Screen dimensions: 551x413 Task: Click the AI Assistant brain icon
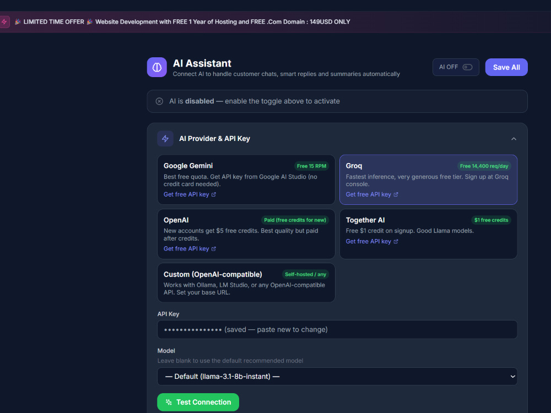point(156,67)
